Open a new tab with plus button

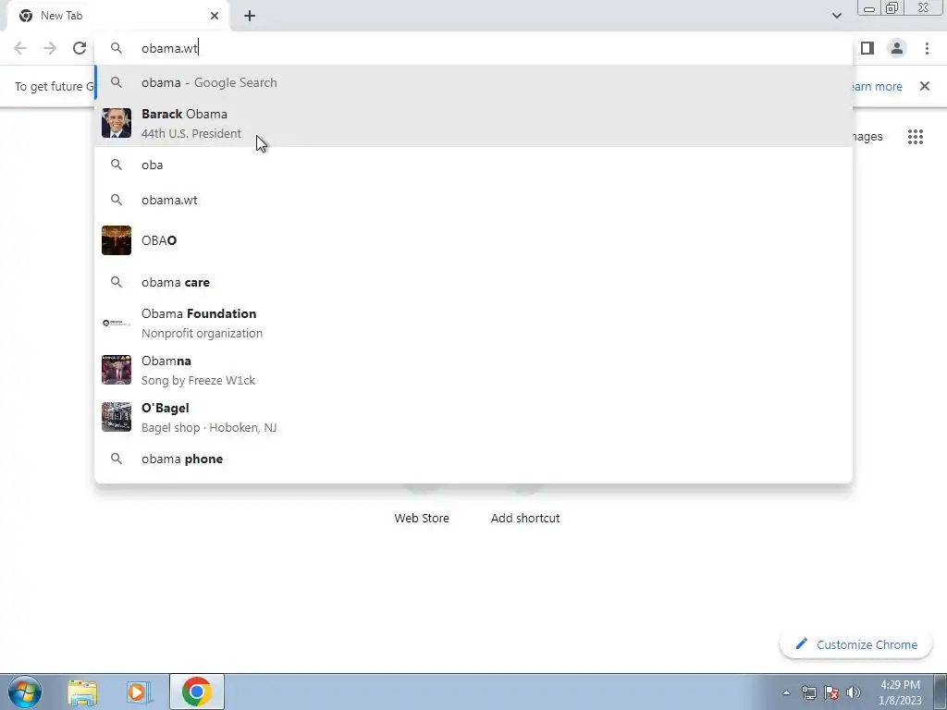click(250, 16)
